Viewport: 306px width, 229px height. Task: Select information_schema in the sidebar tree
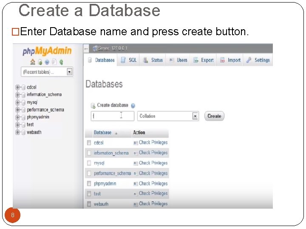pyautogui.click(x=44, y=95)
